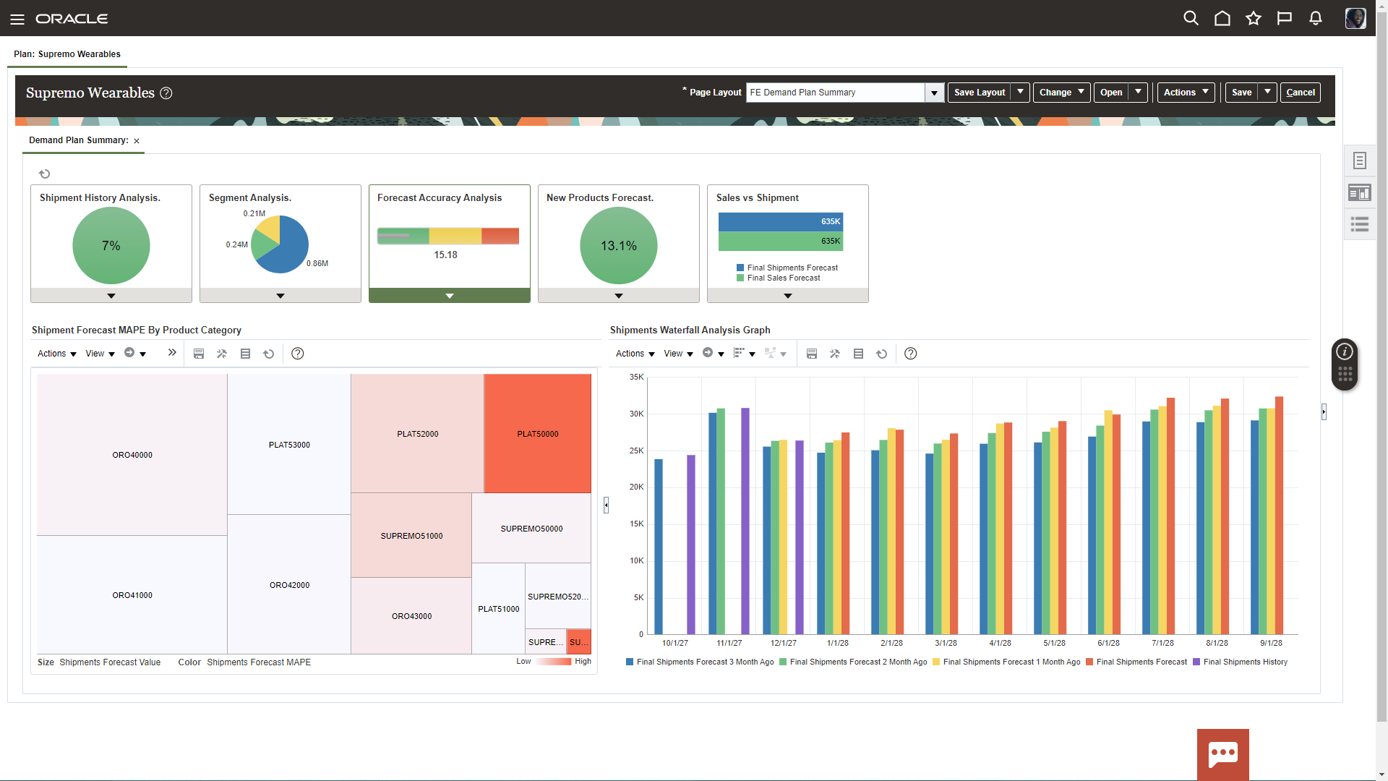Select the Demand Plan Summary tab
The height and width of the screenshot is (781, 1388).
click(x=78, y=140)
